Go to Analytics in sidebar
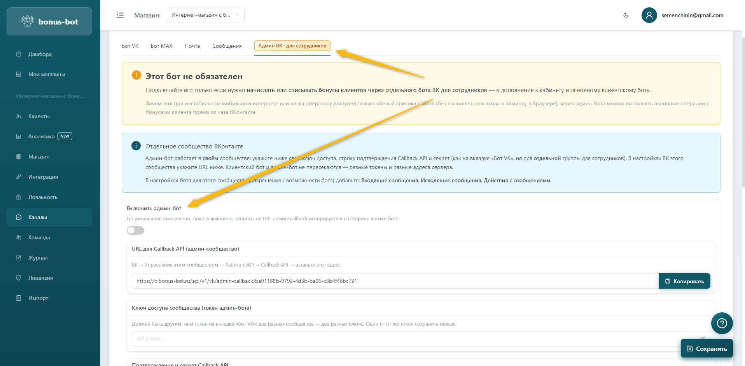The height and width of the screenshot is (366, 745). click(41, 136)
